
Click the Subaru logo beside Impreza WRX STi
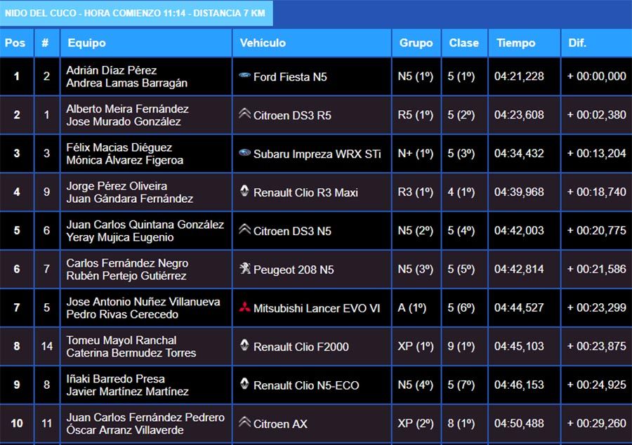pos(244,152)
